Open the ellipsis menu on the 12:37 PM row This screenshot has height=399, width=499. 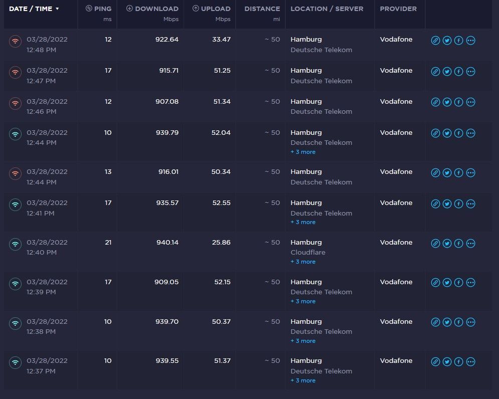tap(470, 362)
